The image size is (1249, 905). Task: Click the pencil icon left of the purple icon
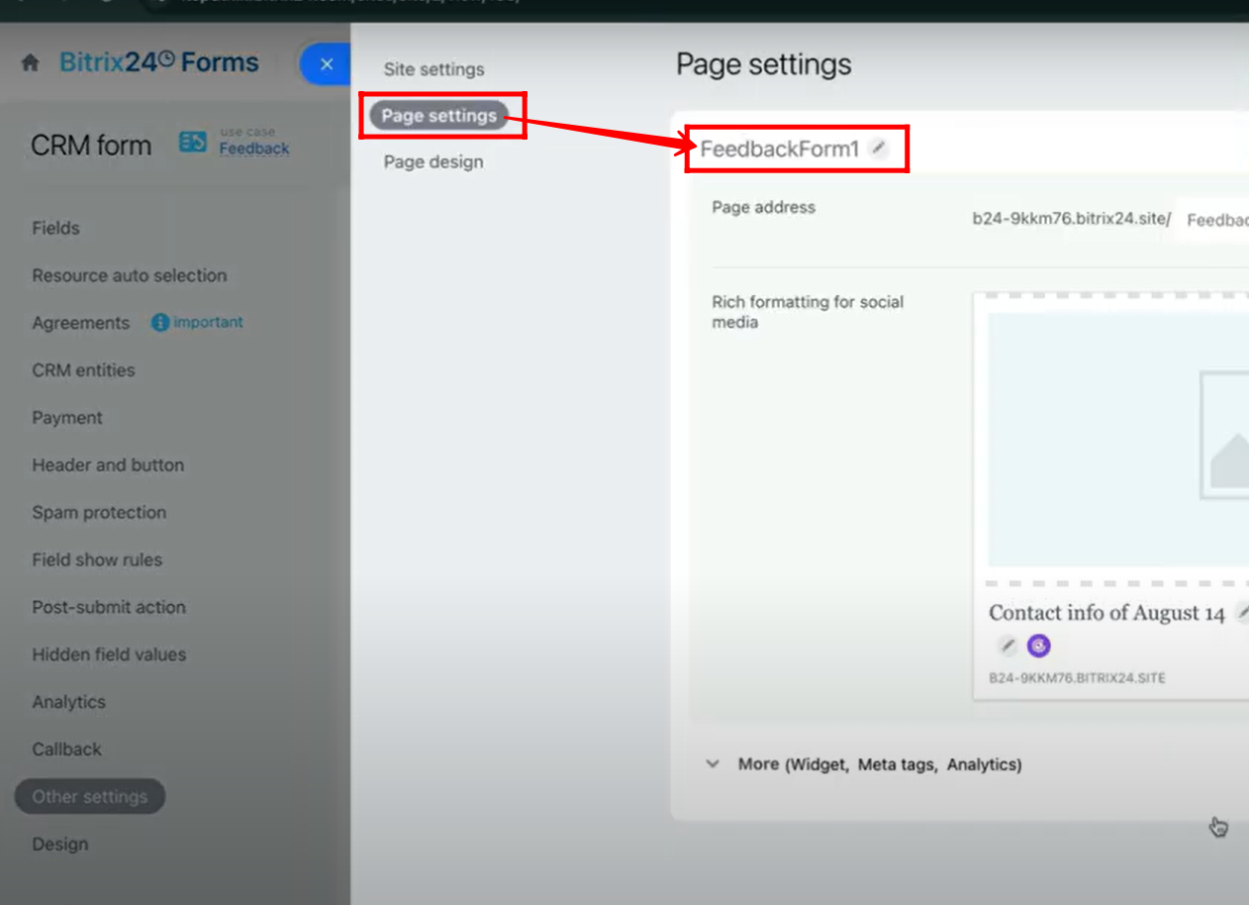click(1007, 647)
